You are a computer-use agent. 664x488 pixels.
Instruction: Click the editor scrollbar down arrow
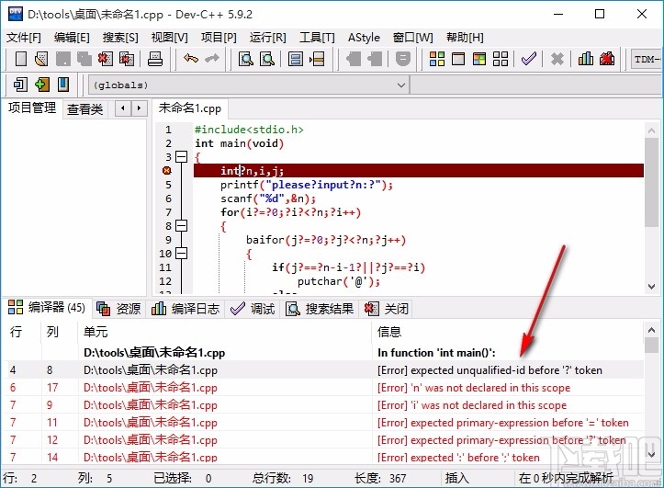651,287
